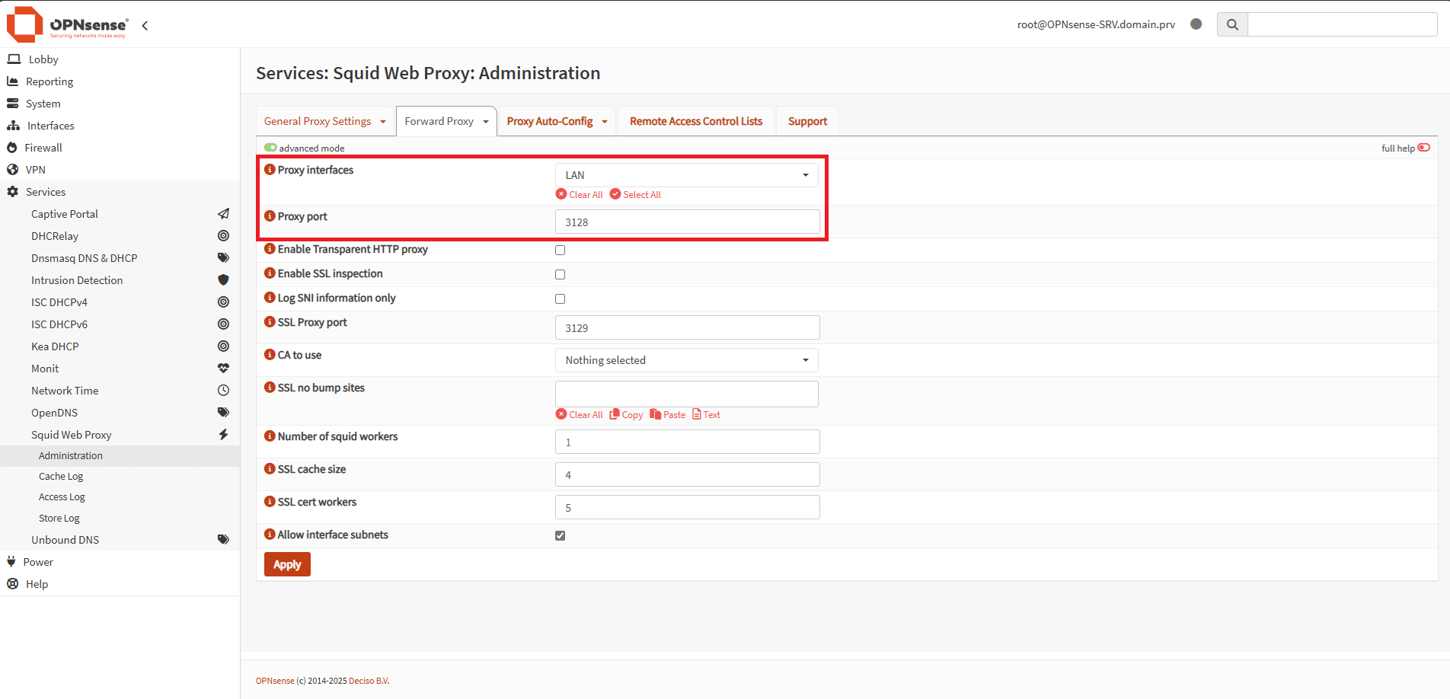This screenshot has height=699, width=1450.
Task: Click Text under SSL no bump sites
Action: [x=706, y=415]
